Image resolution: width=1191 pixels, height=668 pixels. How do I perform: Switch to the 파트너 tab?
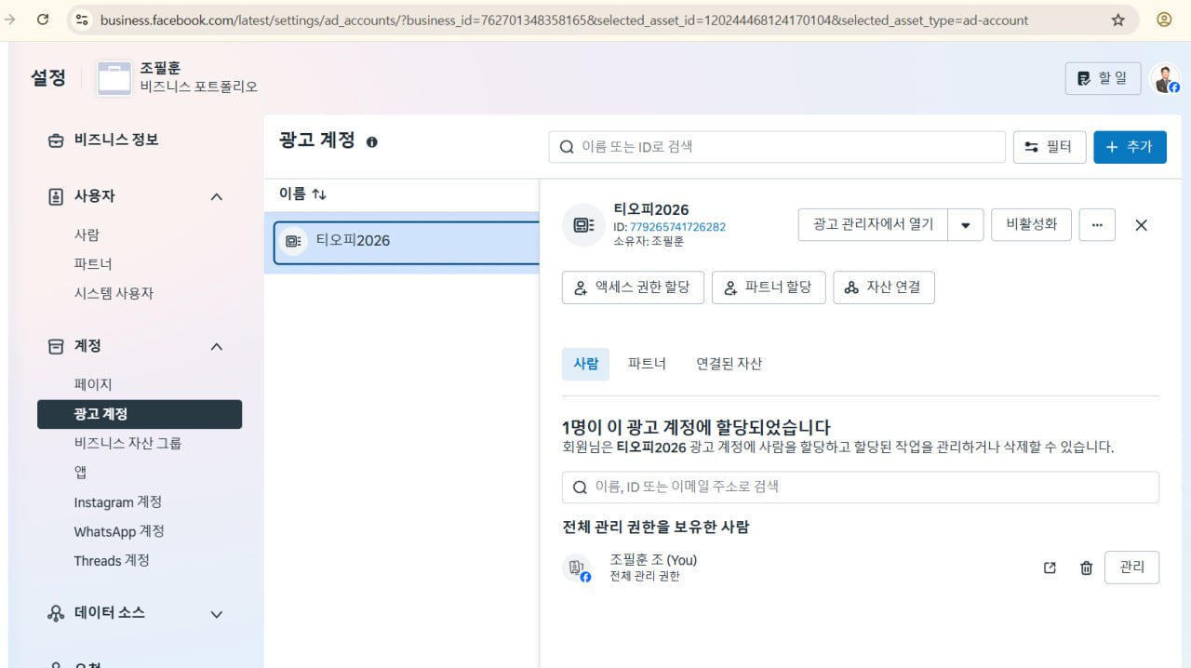click(647, 364)
